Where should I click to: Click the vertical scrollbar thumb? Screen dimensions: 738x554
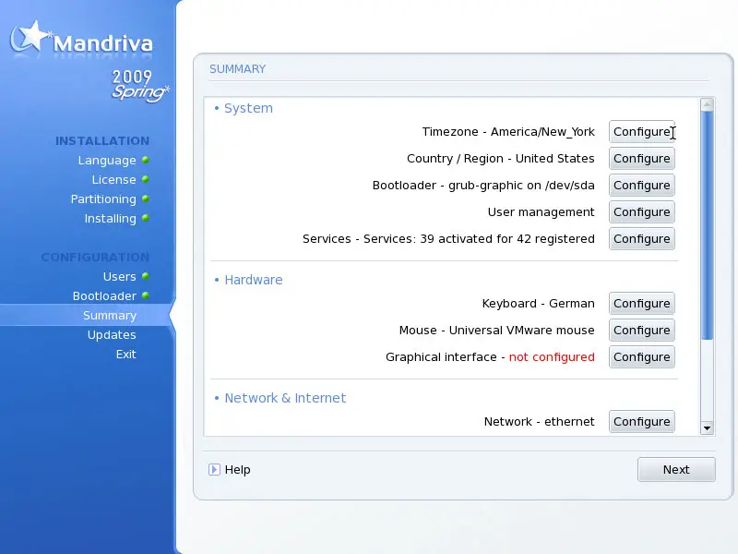click(707, 226)
